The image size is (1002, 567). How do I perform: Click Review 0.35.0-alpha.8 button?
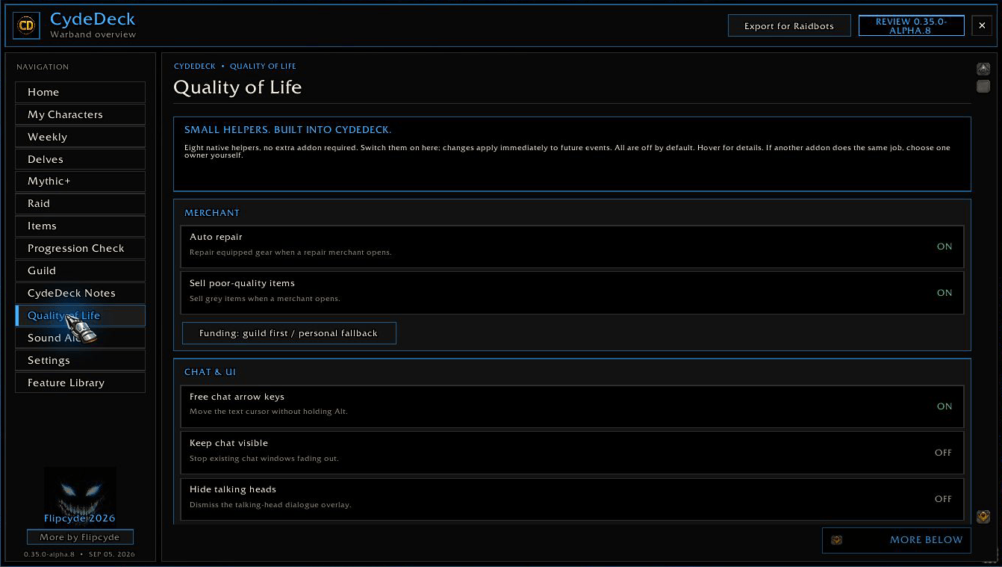click(x=911, y=26)
